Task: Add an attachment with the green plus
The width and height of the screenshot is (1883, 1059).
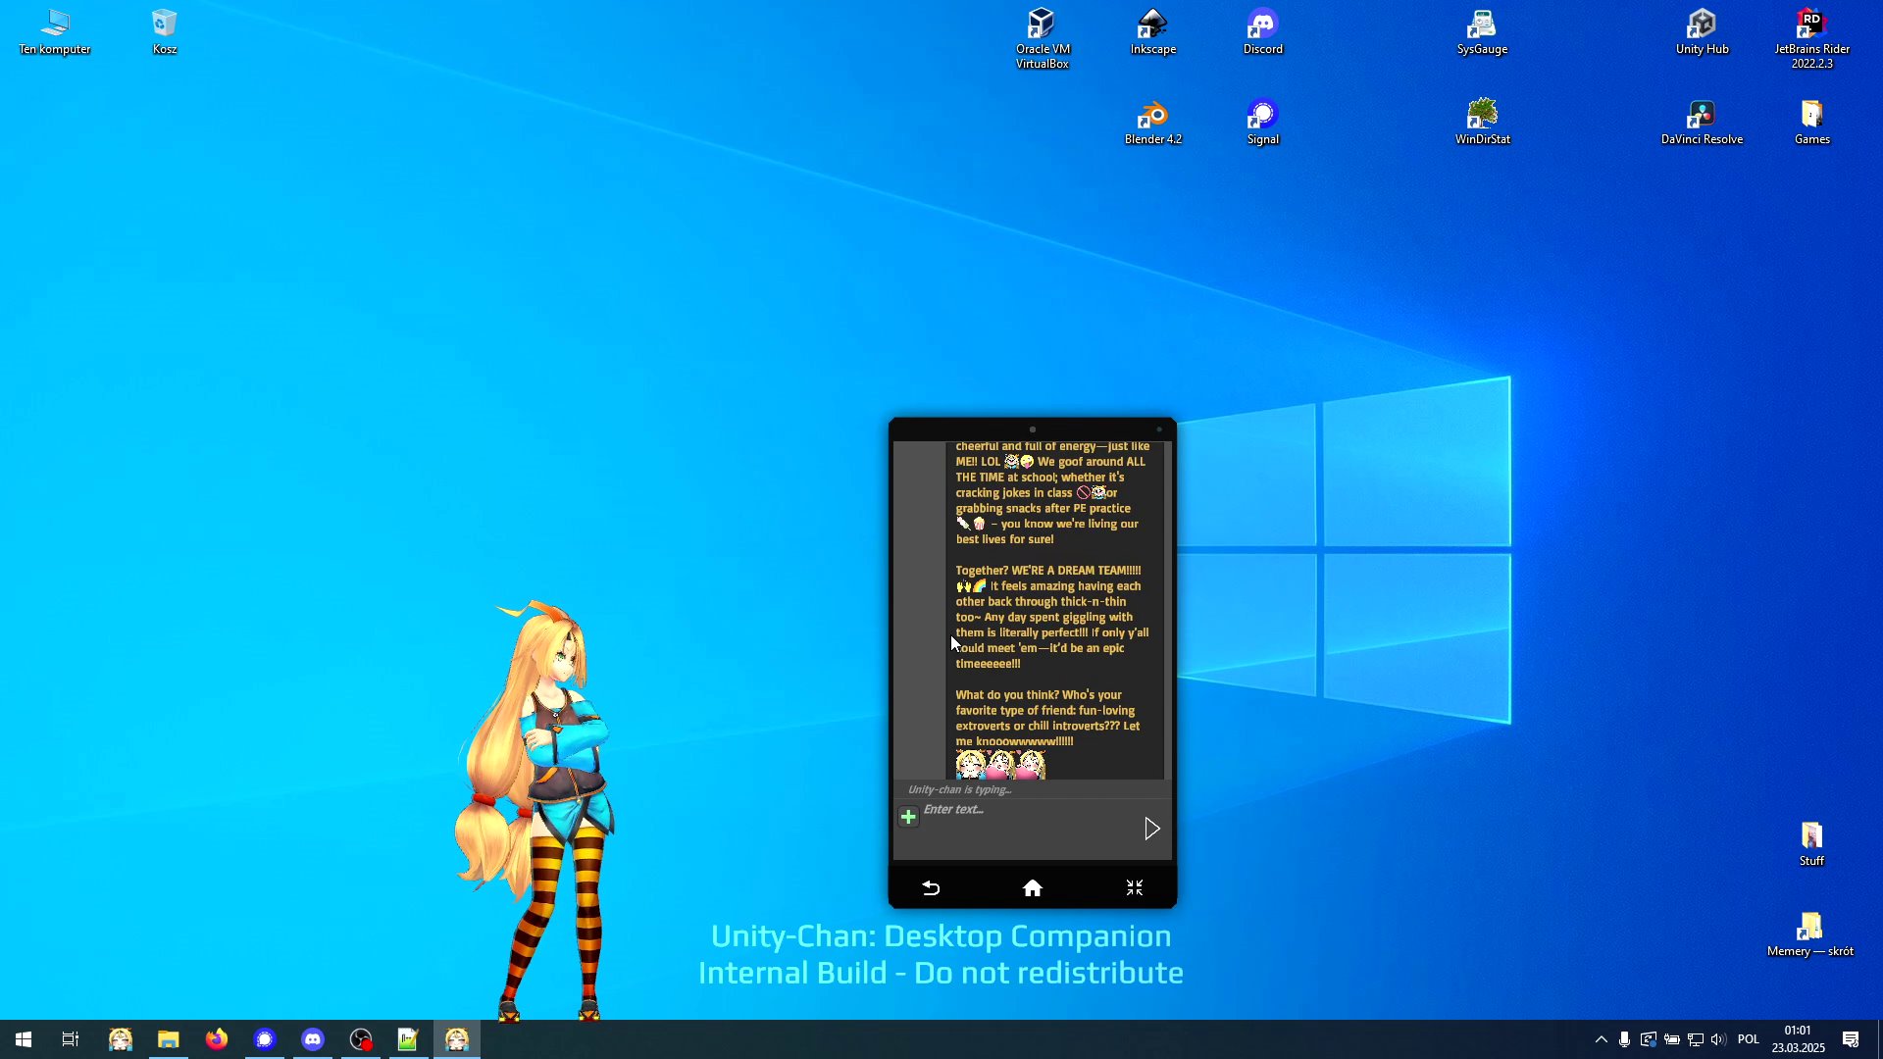Action: click(908, 817)
